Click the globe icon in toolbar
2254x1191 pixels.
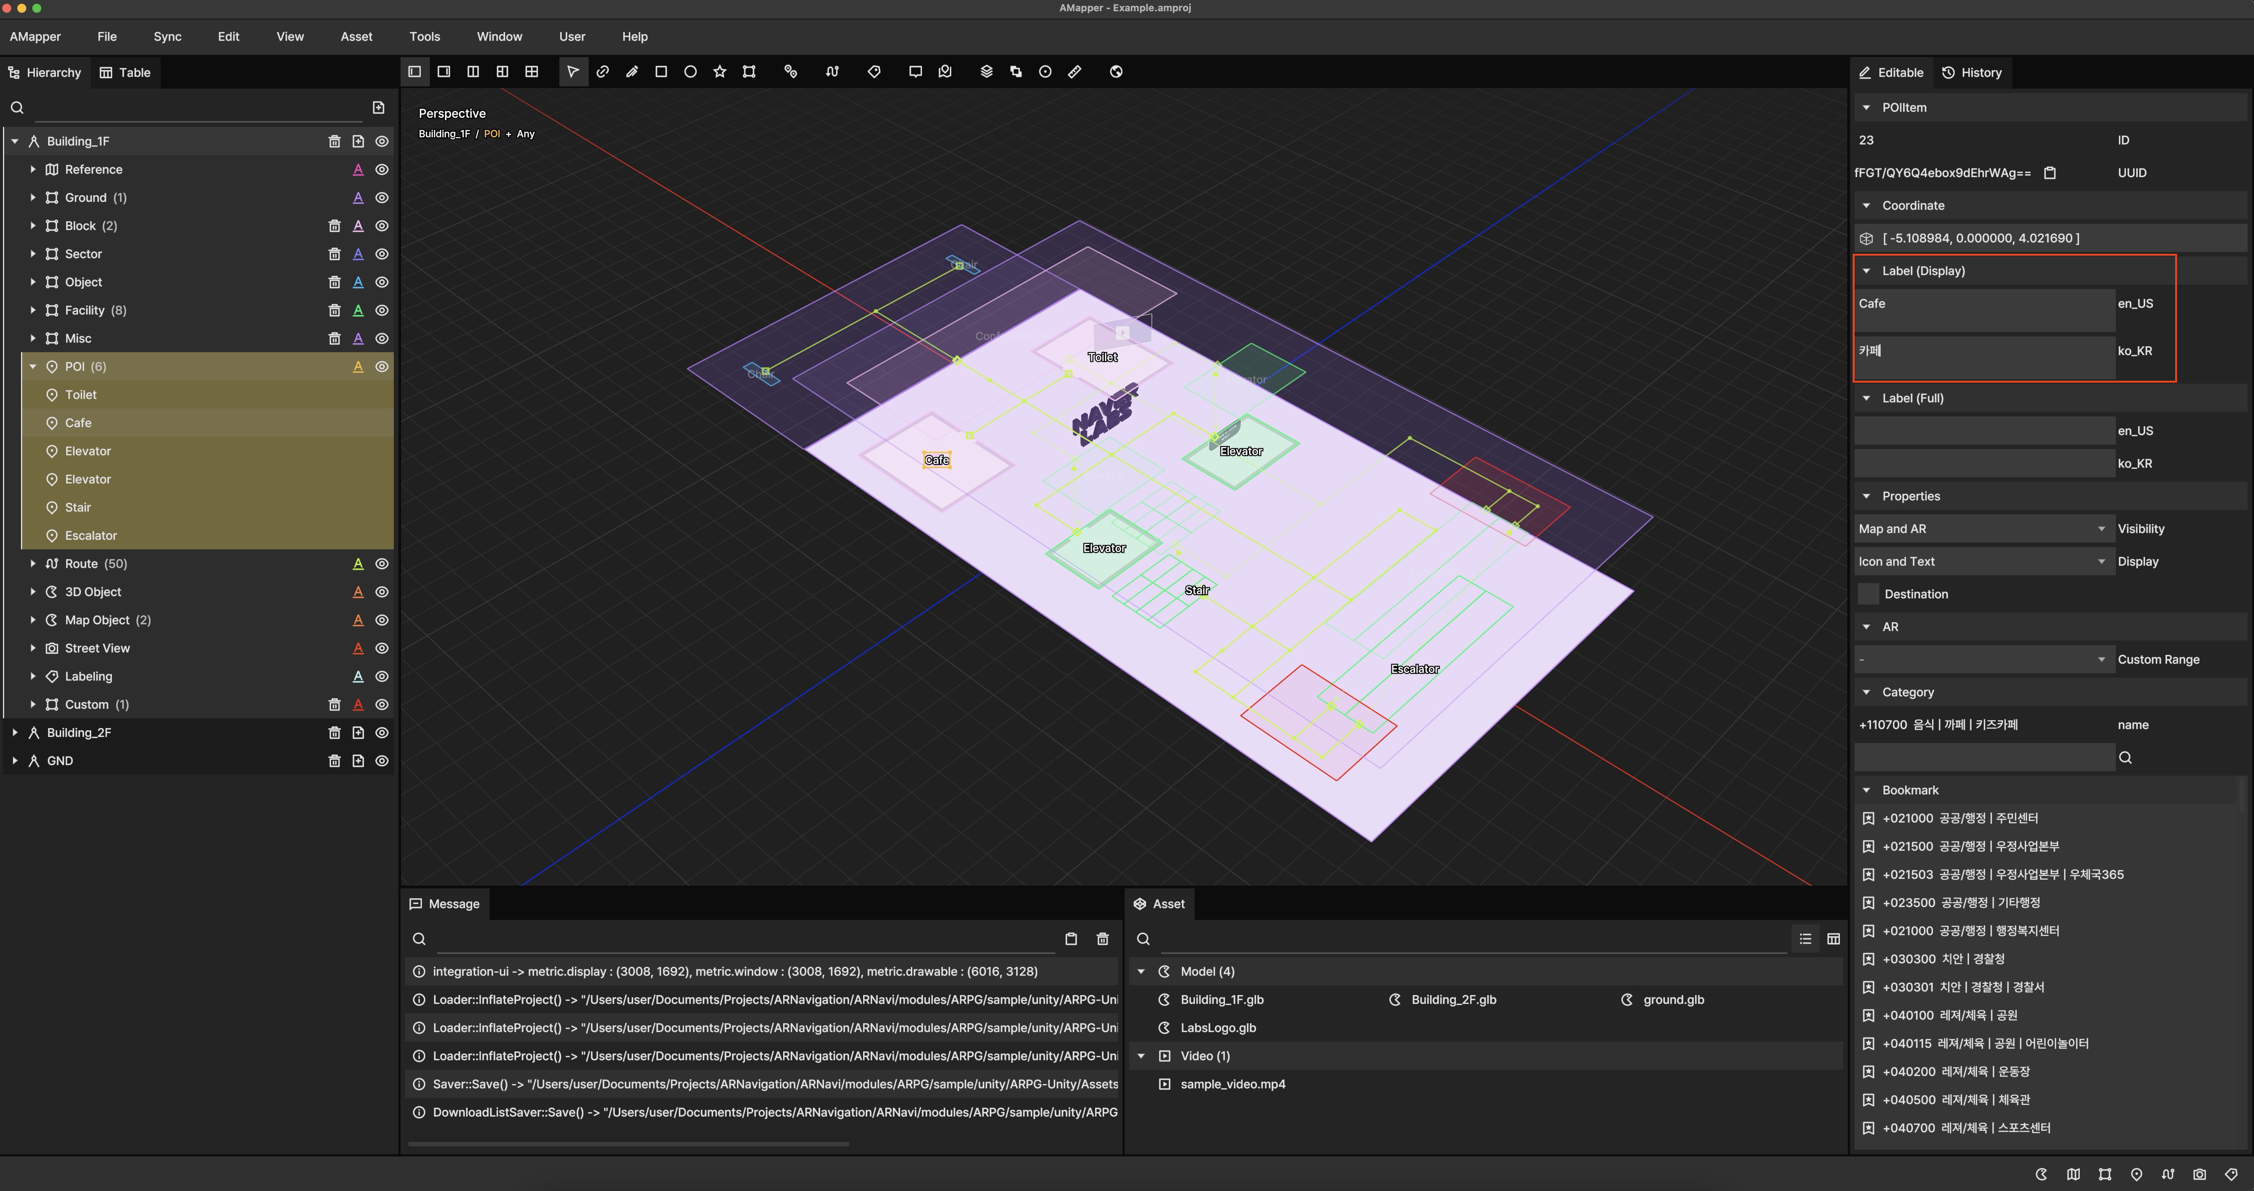[x=1116, y=72]
